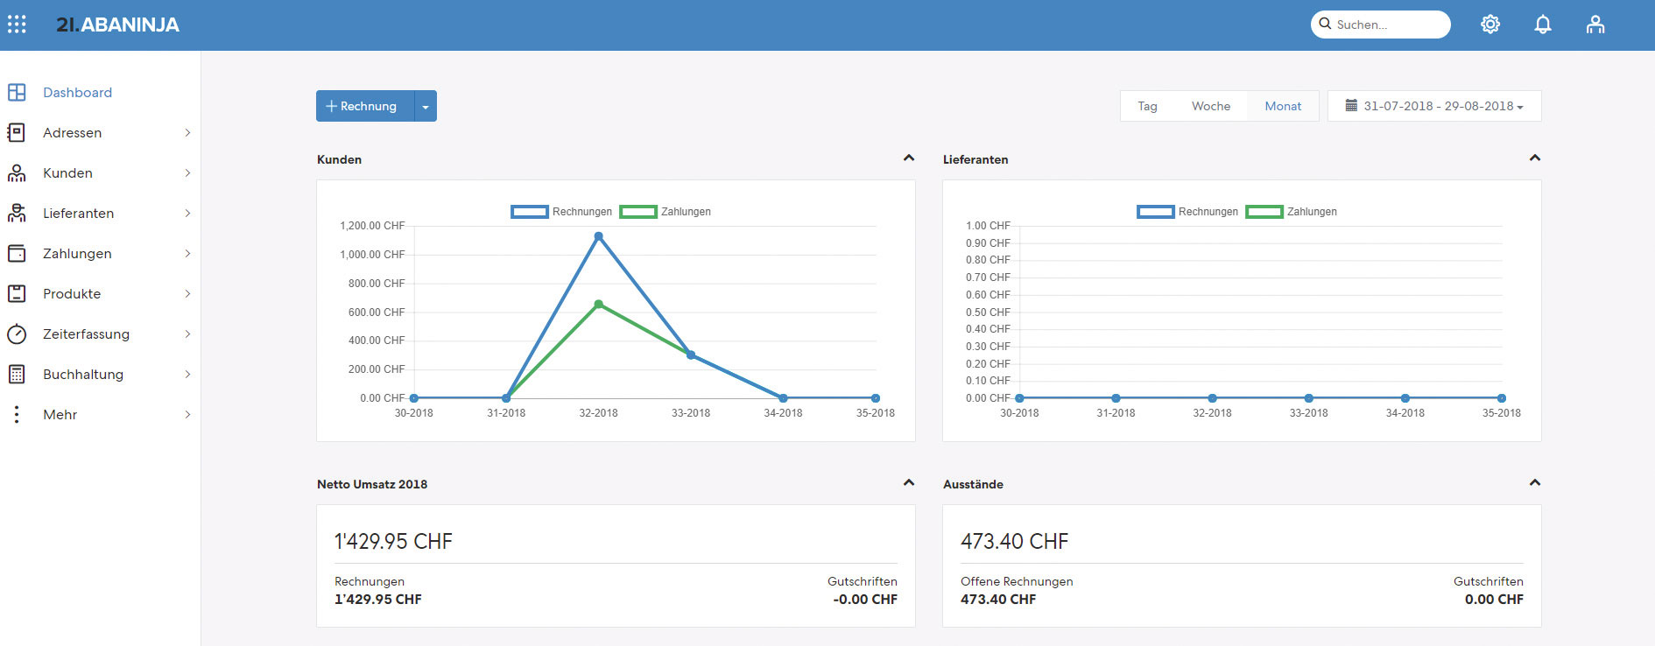Screen dimensions: 1655x646
Task: Expand Adressen submenu chevron
Action: pos(187,132)
